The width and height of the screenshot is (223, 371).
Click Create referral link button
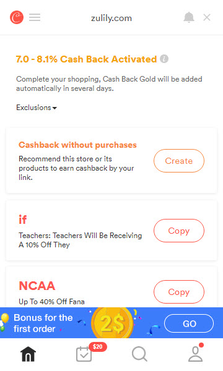click(179, 161)
